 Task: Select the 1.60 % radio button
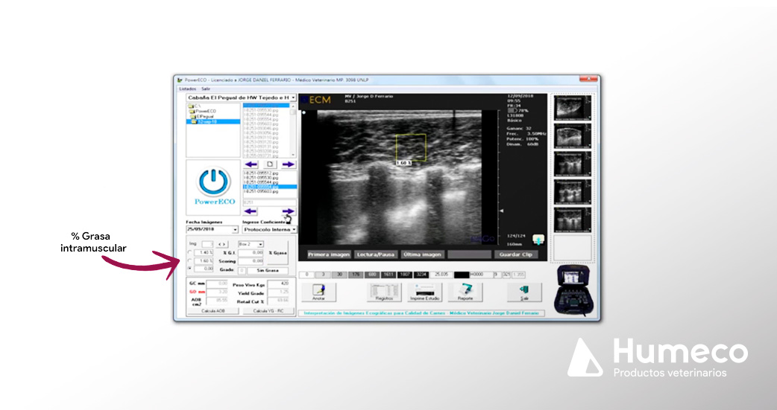point(190,260)
